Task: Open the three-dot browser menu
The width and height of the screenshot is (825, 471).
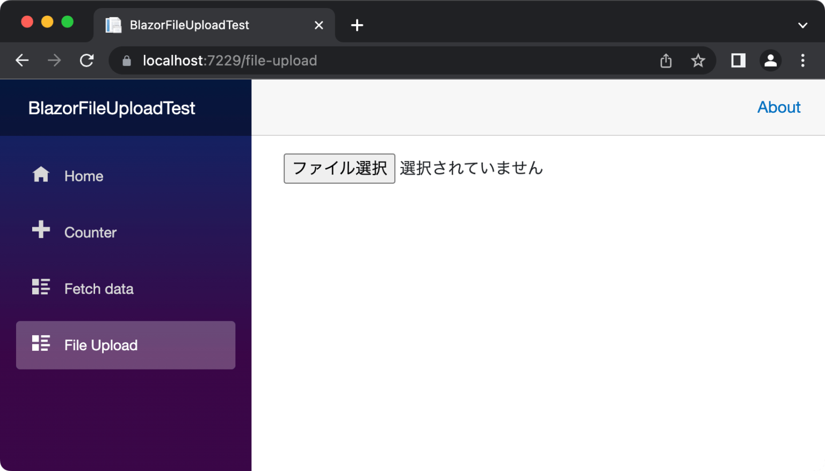Action: (803, 60)
